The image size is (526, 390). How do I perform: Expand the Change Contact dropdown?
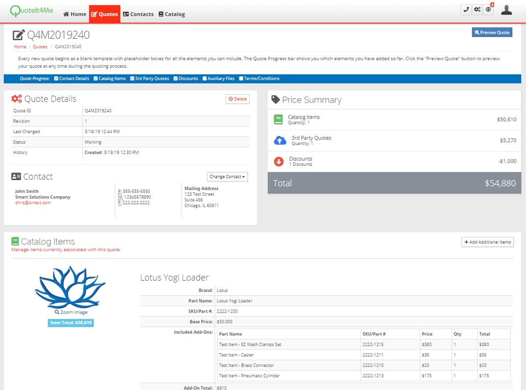pyautogui.click(x=227, y=177)
